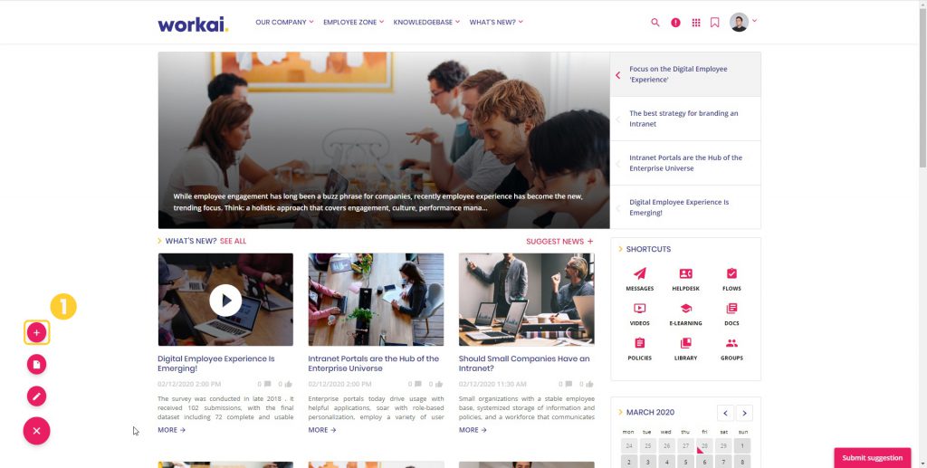Click the Suggest News link
The image size is (927, 468).
point(559,241)
